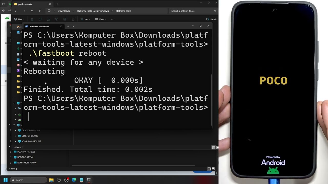Click the PC icon in the address bar

pos(49,11)
